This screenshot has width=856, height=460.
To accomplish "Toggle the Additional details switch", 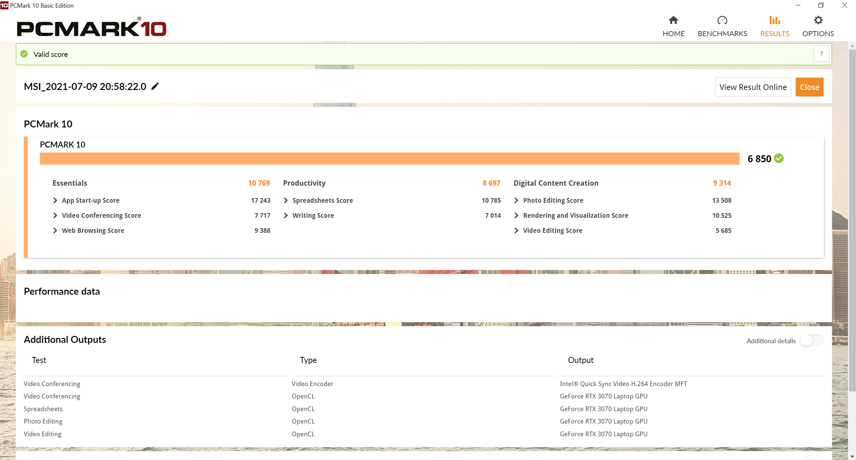I will [x=811, y=341].
